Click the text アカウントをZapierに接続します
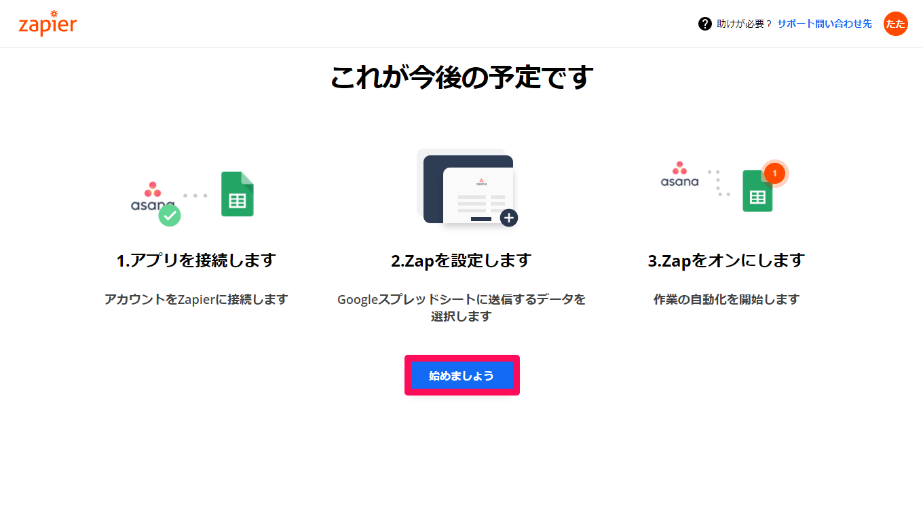 point(196,299)
